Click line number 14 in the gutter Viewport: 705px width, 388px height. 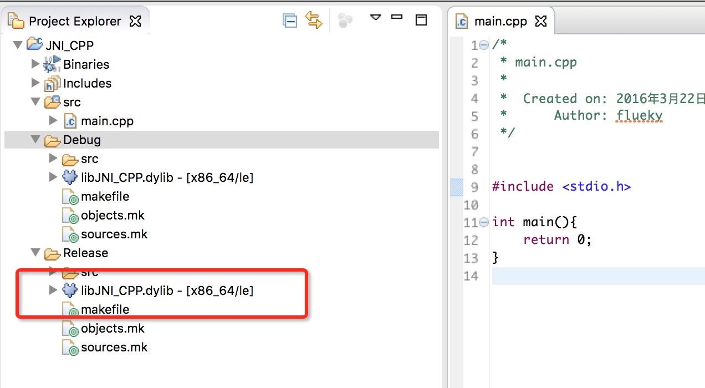point(471,276)
